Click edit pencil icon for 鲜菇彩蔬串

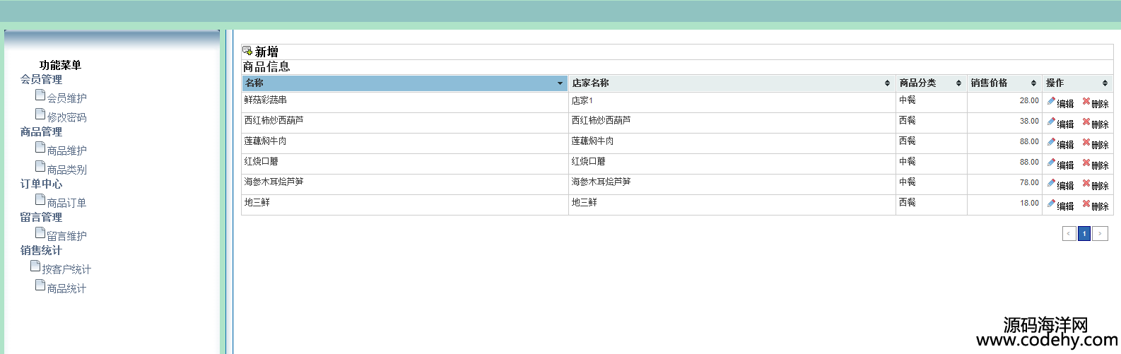[x=1051, y=102]
